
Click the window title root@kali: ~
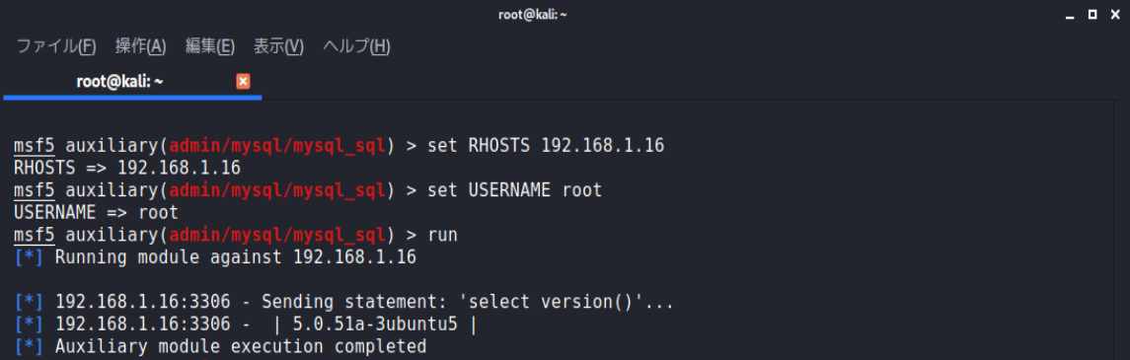point(533,15)
